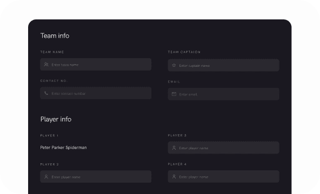Focus the Enter captain name input
The width and height of the screenshot is (320, 194).
pos(223,65)
